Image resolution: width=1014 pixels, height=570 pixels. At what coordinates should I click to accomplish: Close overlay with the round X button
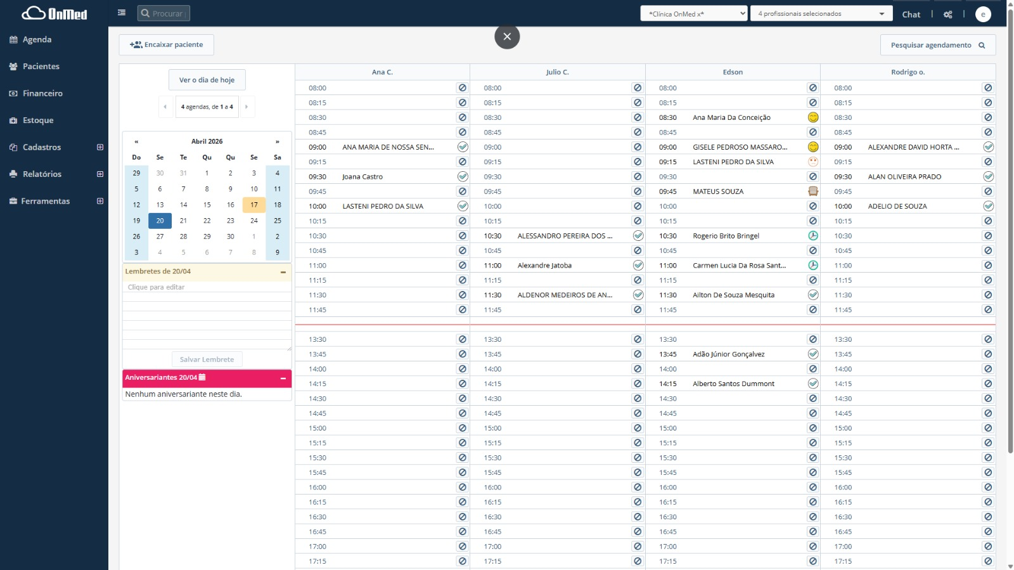[507, 37]
